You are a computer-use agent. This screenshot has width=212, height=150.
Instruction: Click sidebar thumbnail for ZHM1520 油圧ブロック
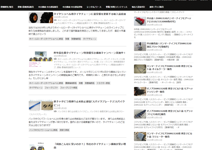click(140, 46)
